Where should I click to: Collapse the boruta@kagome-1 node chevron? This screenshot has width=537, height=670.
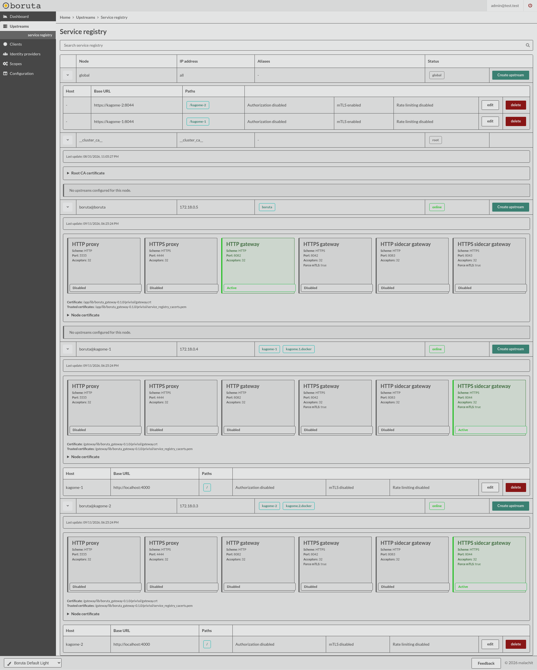(x=68, y=349)
